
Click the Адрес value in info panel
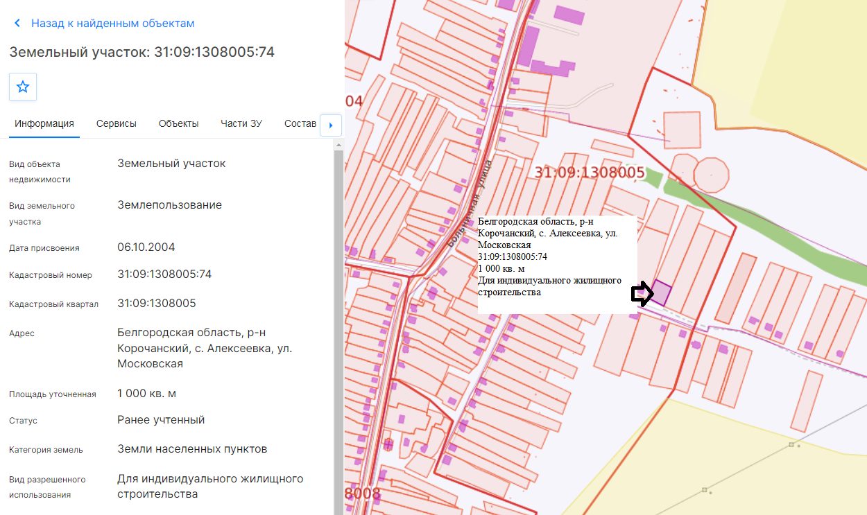[x=205, y=349]
